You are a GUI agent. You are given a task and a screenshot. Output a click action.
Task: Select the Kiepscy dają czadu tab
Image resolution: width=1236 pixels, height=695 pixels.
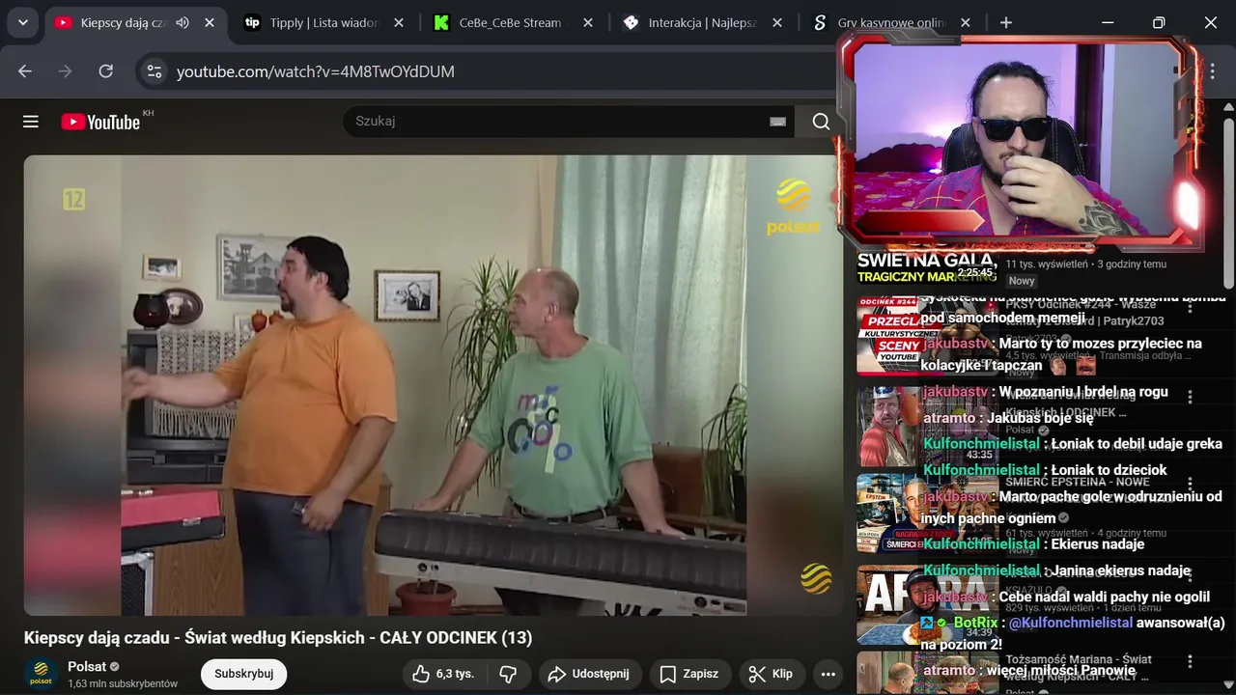(x=123, y=22)
